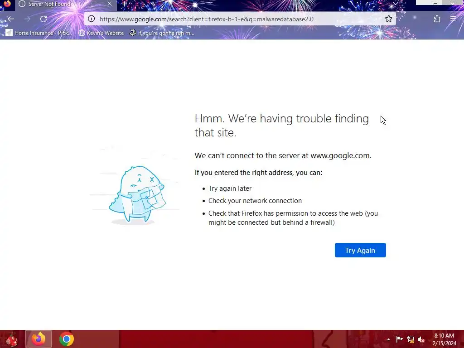The image size is (464, 348).
Task: Click the forward navigation arrow
Action: coord(27,19)
